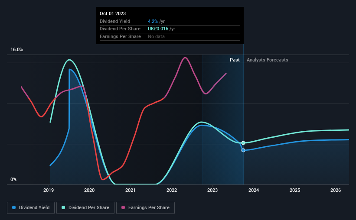Click the 2026 x-axis label
The height and width of the screenshot is (220, 356).
pos(336,190)
